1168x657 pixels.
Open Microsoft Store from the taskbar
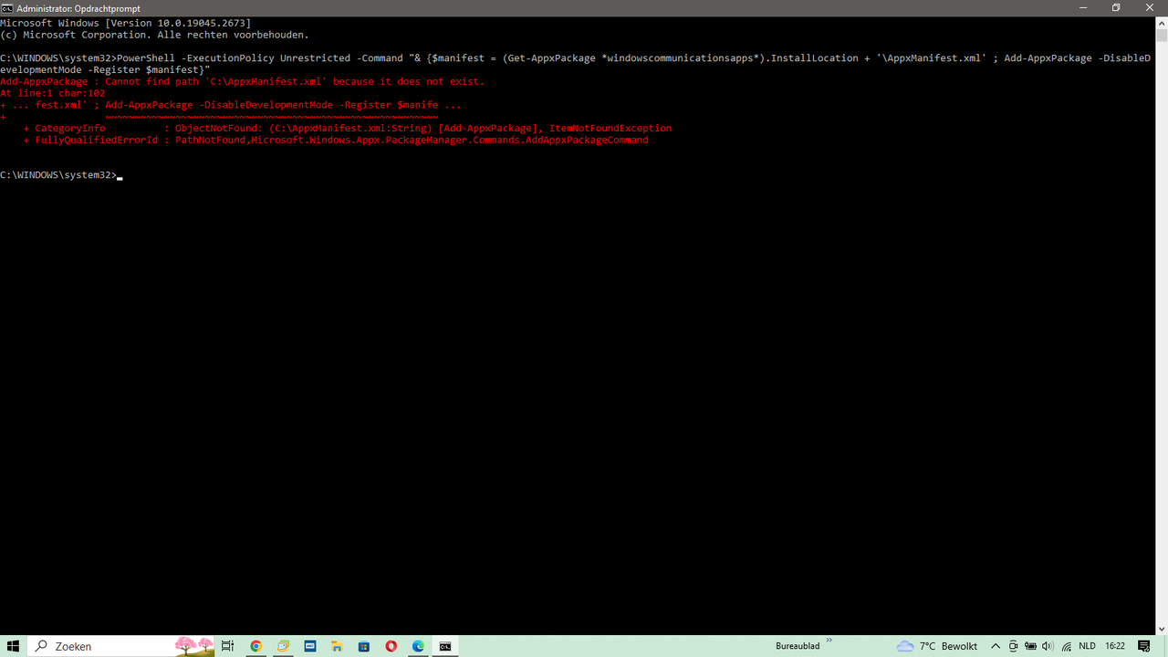[x=364, y=646]
